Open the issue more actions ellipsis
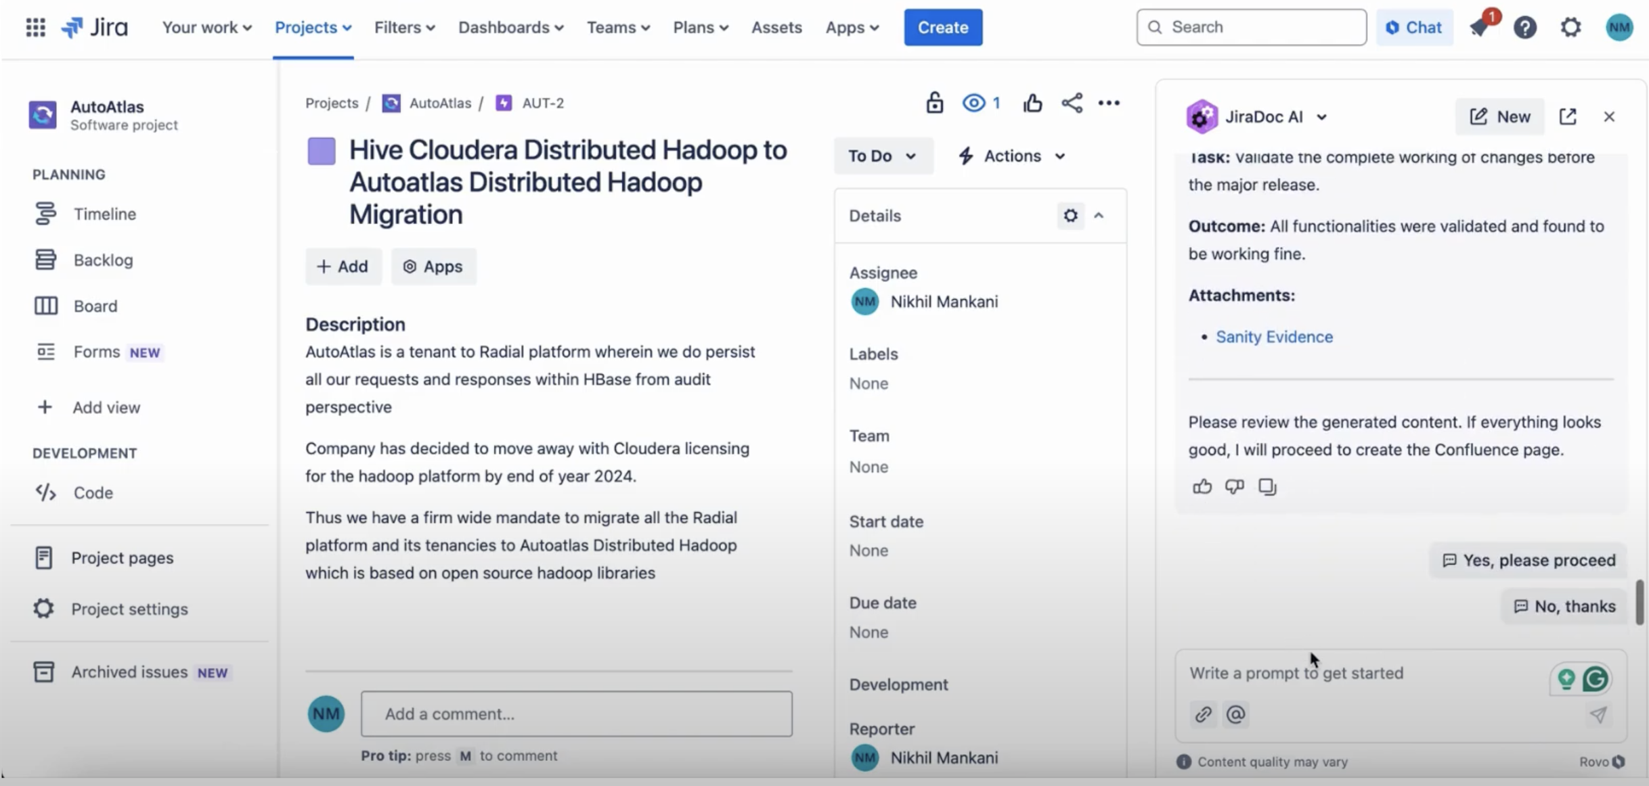Viewport: 1649px width, 786px height. 1108,103
